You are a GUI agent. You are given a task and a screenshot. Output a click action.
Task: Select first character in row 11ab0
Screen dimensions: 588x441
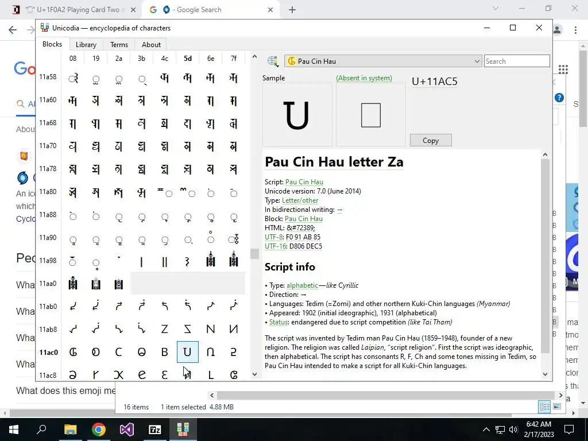pyautogui.click(x=73, y=307)
